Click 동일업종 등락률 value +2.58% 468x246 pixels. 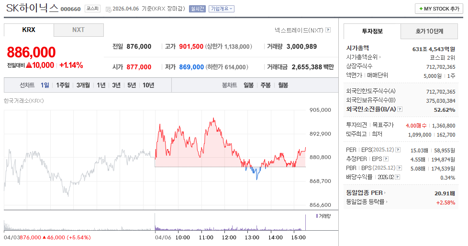[x=446, y=203]
